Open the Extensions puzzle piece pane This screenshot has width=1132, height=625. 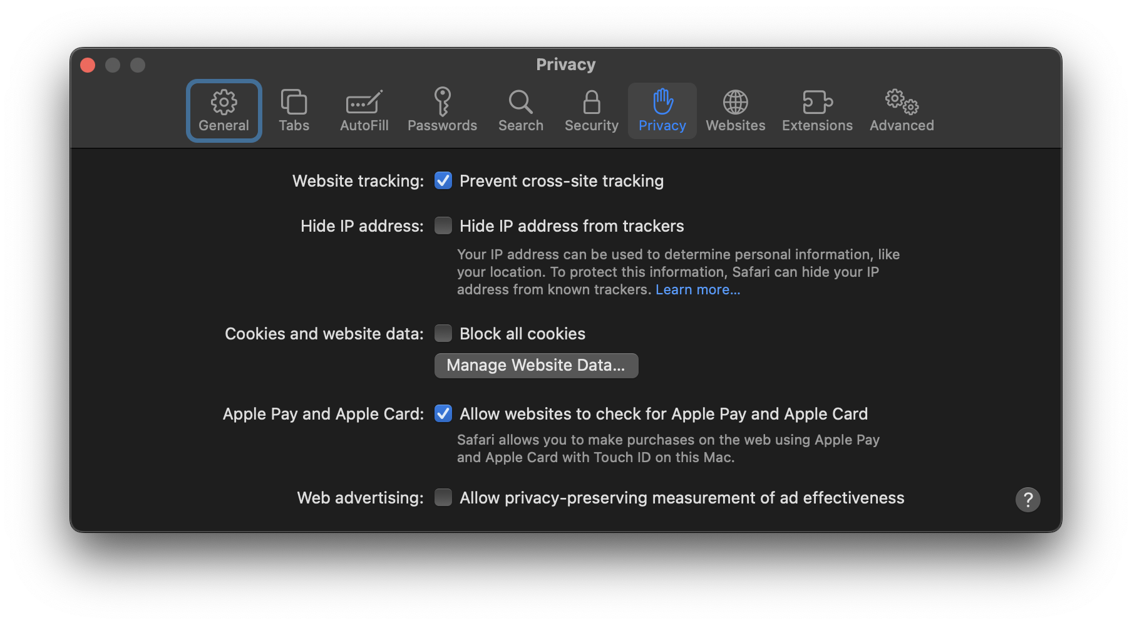click(x=817, y=111)
